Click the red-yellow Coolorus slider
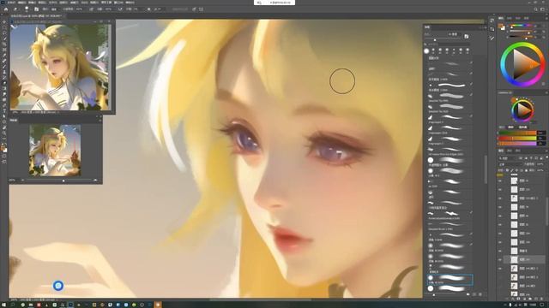 [517, 139]
